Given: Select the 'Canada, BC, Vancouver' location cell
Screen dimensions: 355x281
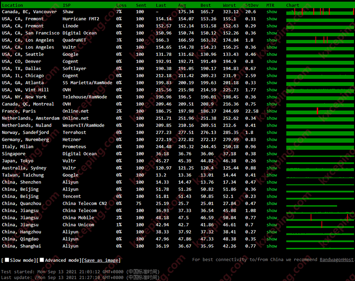Looking at the screenshot, I should [29, 12].
